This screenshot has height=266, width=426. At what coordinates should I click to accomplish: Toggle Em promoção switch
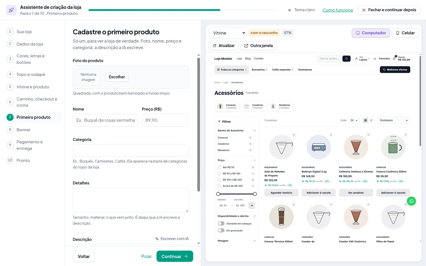coord(221,230)
